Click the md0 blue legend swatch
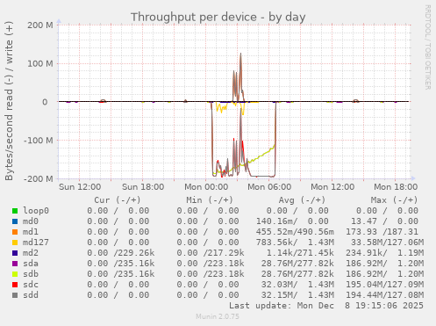 [15, 221]
